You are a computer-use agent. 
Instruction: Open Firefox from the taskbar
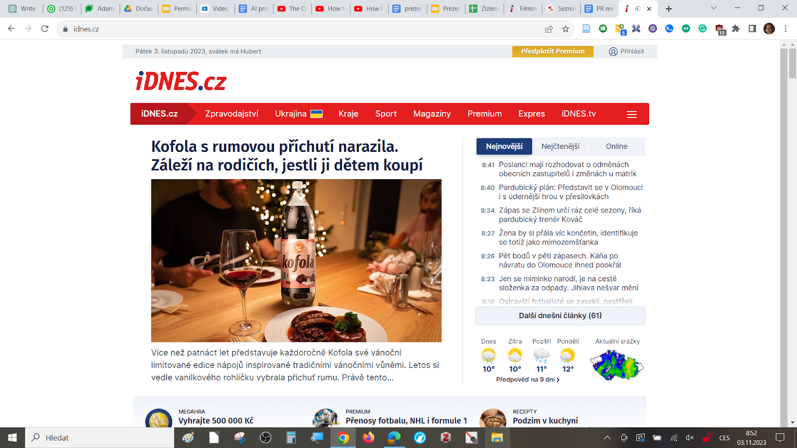368,438
